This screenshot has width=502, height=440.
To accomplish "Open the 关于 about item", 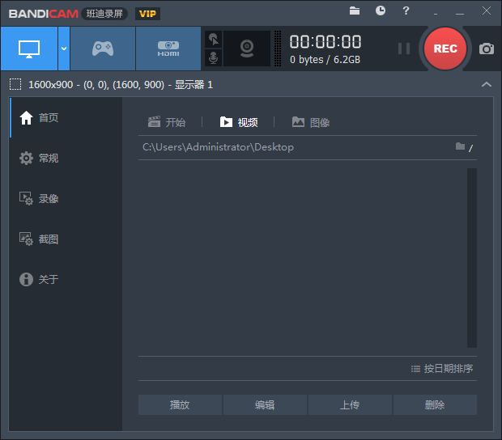I will tap(66, 279).
